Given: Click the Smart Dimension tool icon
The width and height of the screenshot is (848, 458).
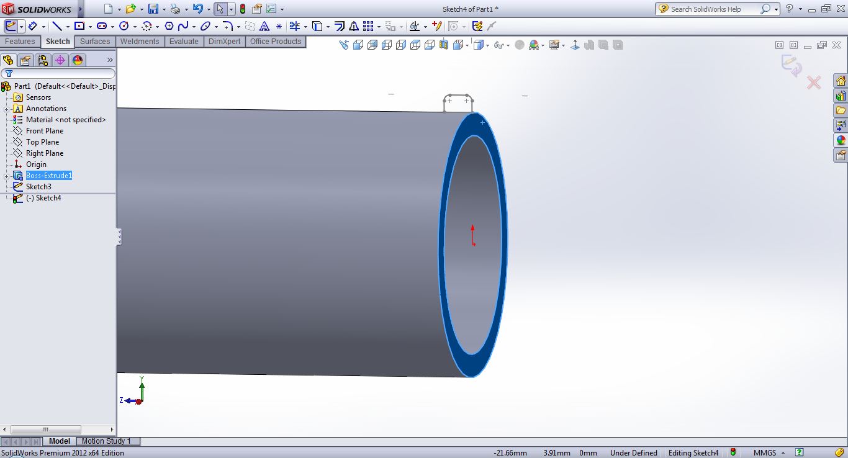Looking at the screenshot, I should (x=32, y=26).
